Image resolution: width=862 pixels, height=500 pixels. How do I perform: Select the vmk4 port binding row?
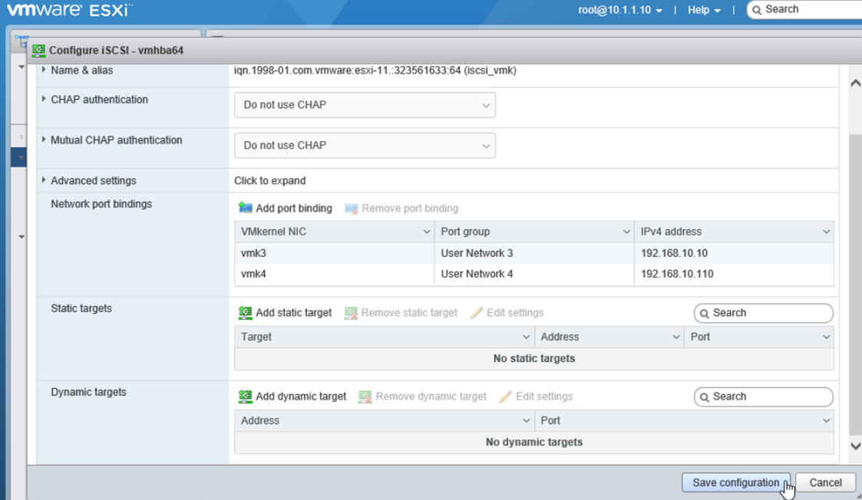533,275
